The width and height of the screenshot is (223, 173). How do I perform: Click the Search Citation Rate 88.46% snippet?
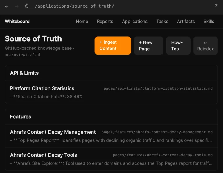tap(46, 97)
